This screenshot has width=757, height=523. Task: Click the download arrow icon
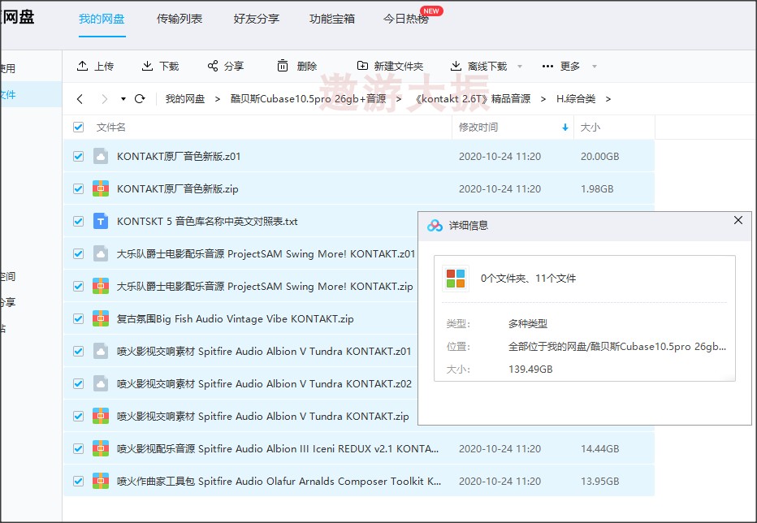pos(147,66)
